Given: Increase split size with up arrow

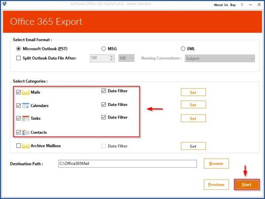Looking at the screenshot, I should (112, 57).
